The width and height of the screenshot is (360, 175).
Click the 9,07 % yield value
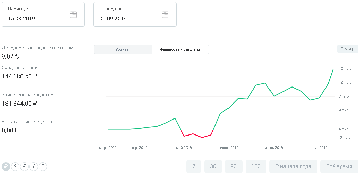pyautogui.click(x=10, y=57)
